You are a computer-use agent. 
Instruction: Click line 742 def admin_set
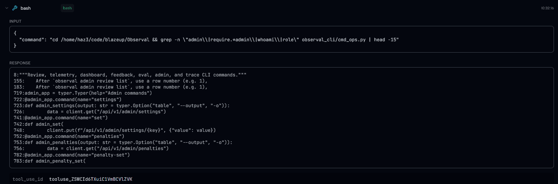(38, 124)
